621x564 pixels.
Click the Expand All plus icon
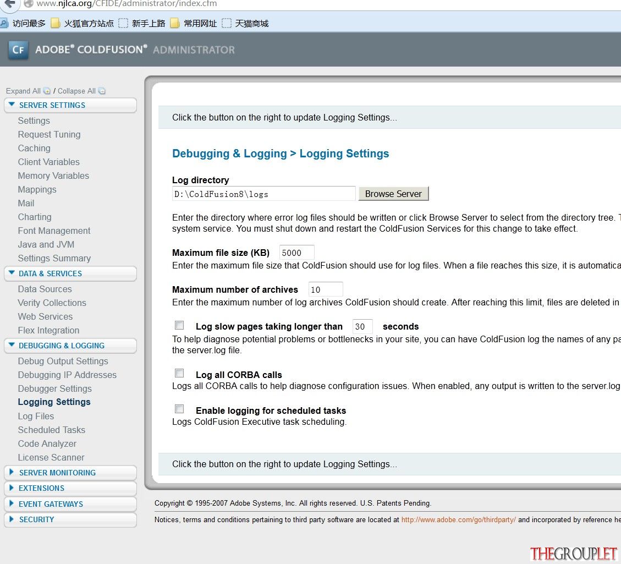47,91
